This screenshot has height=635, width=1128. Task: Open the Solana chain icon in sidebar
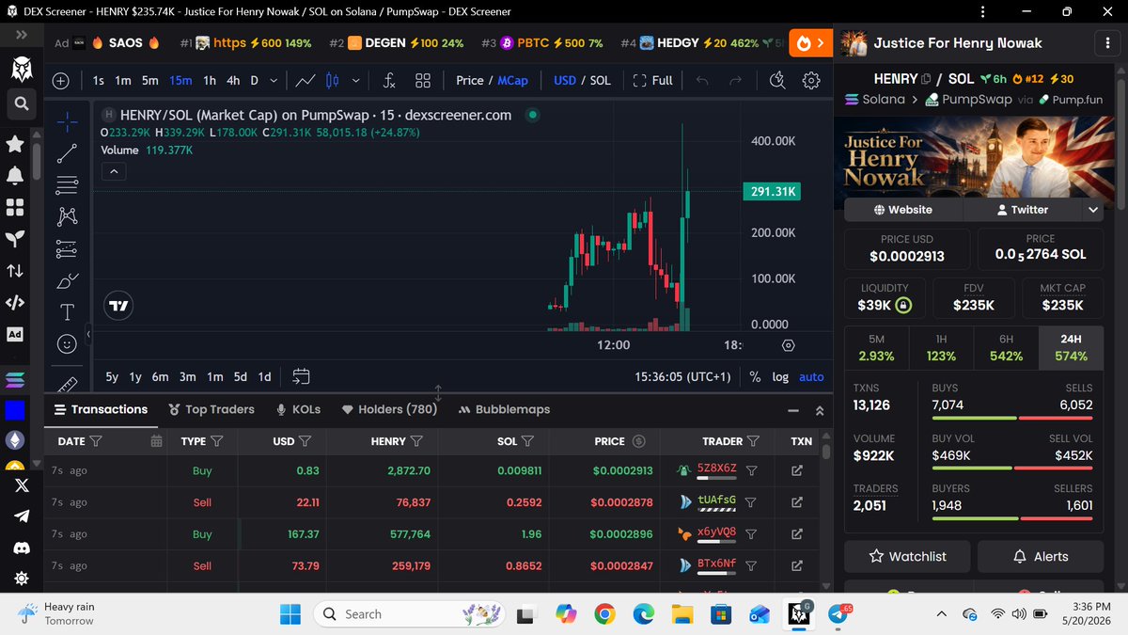pyautogui.click(x=15, y=379)
